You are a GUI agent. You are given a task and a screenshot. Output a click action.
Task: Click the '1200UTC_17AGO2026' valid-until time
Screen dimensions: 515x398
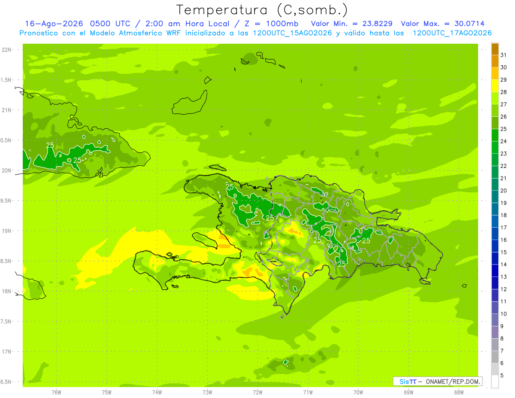[x=452, y=33]
